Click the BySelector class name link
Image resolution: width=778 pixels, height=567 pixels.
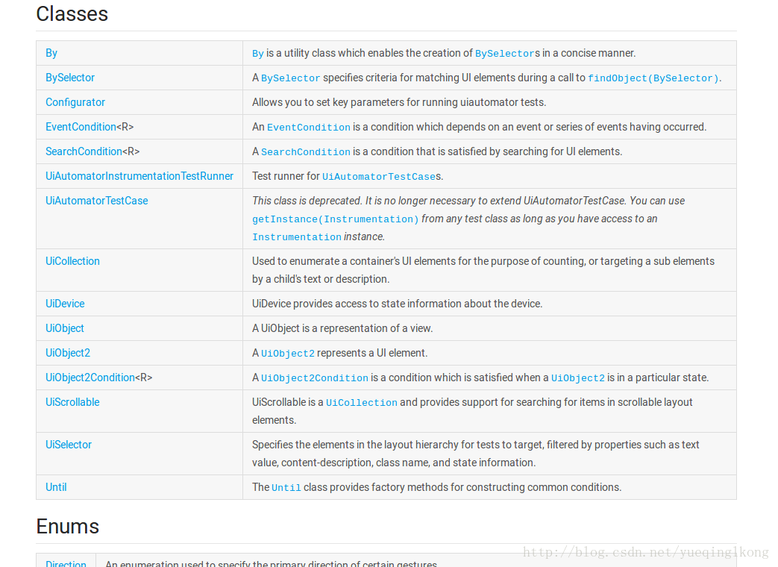pos(70,78)
